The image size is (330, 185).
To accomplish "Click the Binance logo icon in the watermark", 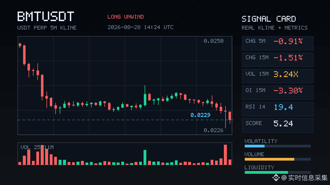I will [276, 178].
